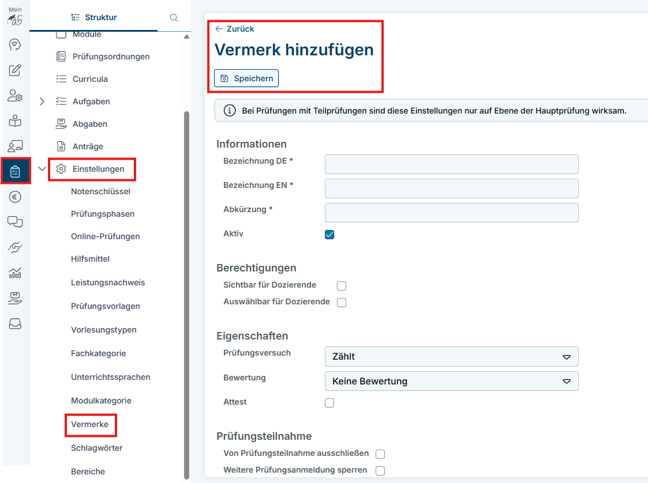Switch to the Struktur tab
Screen dimensions: 648x483
tap(93, 17)
